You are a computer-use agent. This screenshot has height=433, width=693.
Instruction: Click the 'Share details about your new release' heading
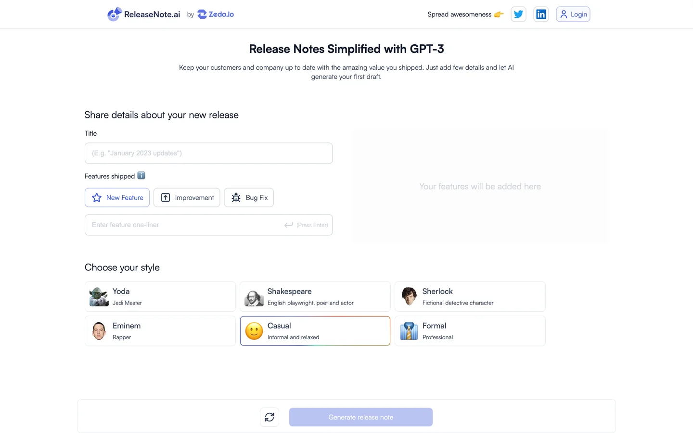coord(162,115)
